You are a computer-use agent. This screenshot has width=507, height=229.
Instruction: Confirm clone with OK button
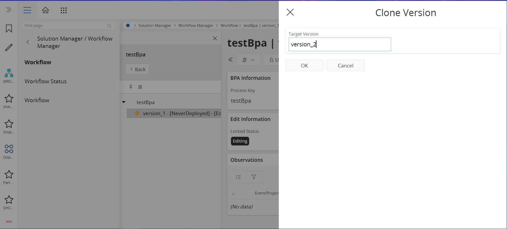(304, 66)
